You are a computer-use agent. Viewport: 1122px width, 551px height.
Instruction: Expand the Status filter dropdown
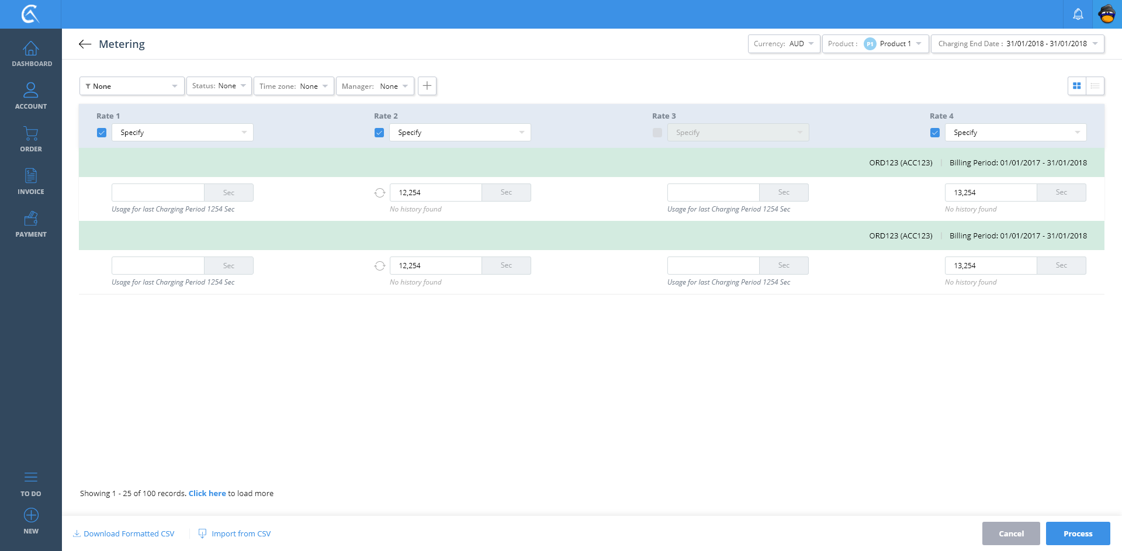(x=219, y=86)
